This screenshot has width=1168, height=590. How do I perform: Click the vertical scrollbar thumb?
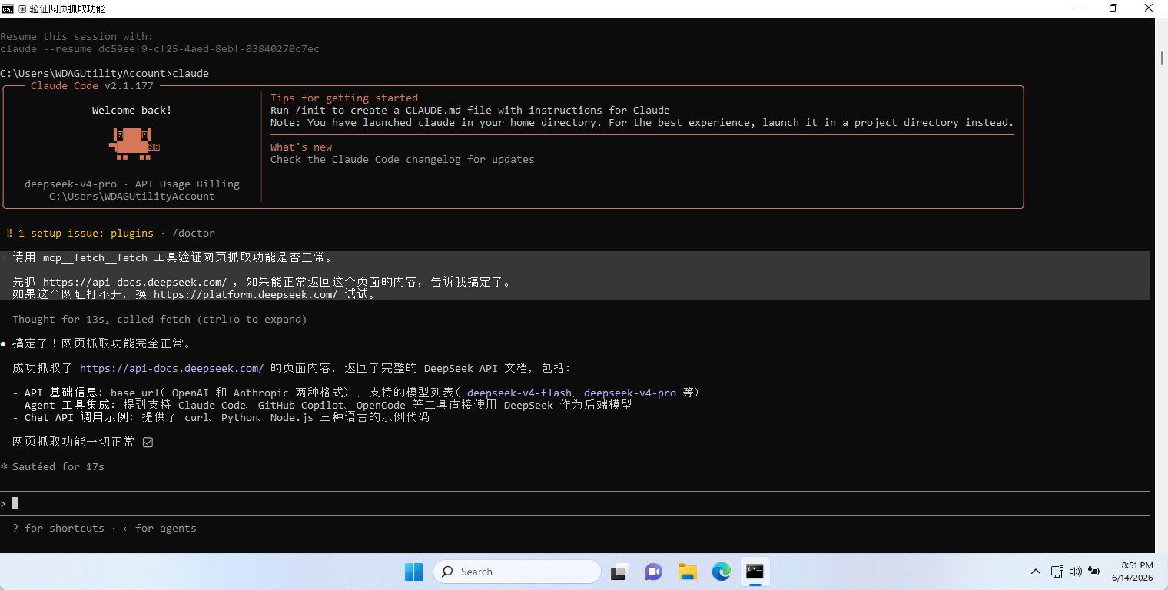1162,58
